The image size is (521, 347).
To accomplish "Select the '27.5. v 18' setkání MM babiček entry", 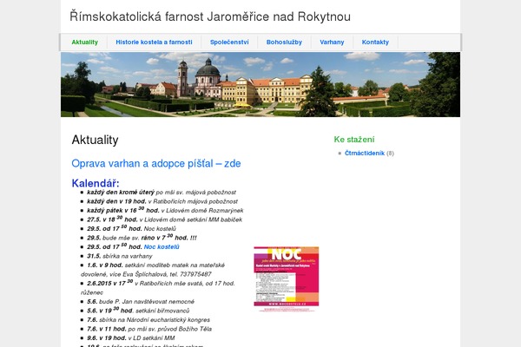I will click(164, 219).
